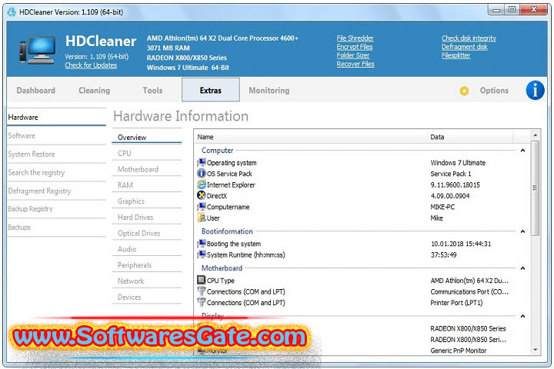Click the CPU Type chip icon
Viewport: 554px width, 369px height.
click(x=202, y=280)
